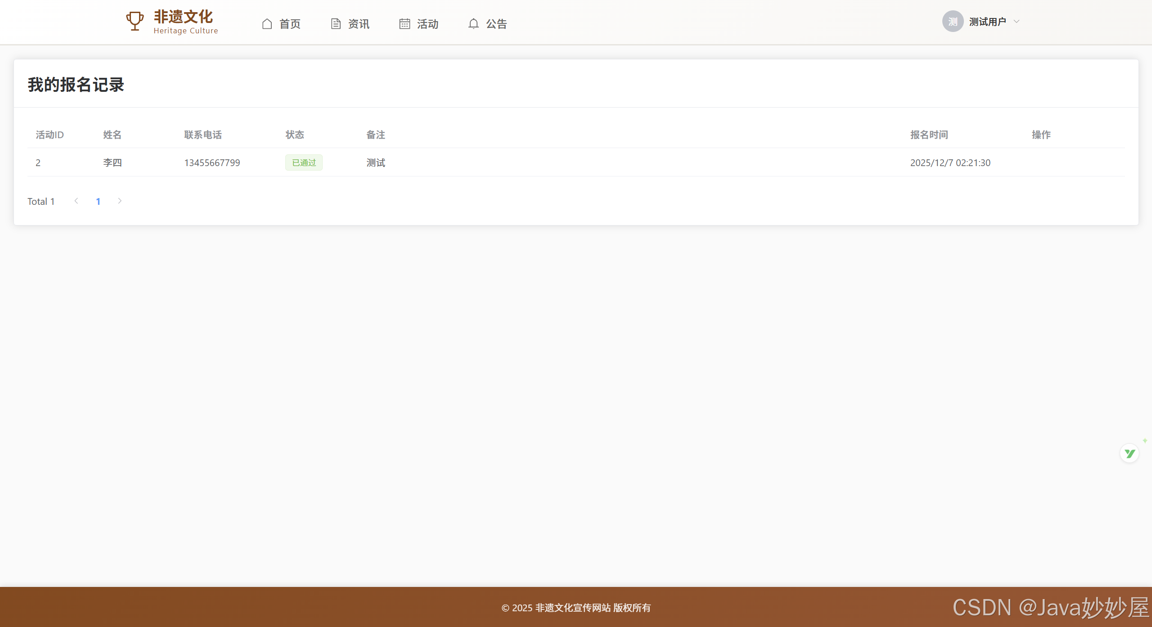This screenshot has width=1152, height=627.
Task: Click the calendar icon beside 活动
Action: coord(405,24)
